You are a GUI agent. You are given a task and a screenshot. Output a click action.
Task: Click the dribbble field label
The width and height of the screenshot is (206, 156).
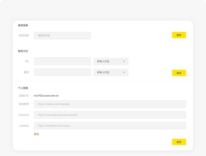click(x=24, y=126)
